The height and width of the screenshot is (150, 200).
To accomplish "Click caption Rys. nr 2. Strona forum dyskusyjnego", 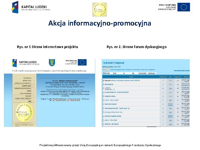I will pos(136,47).
